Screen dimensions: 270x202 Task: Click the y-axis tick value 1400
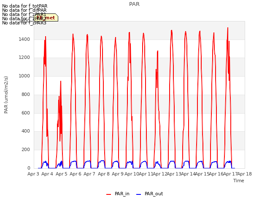click(24, 39)
